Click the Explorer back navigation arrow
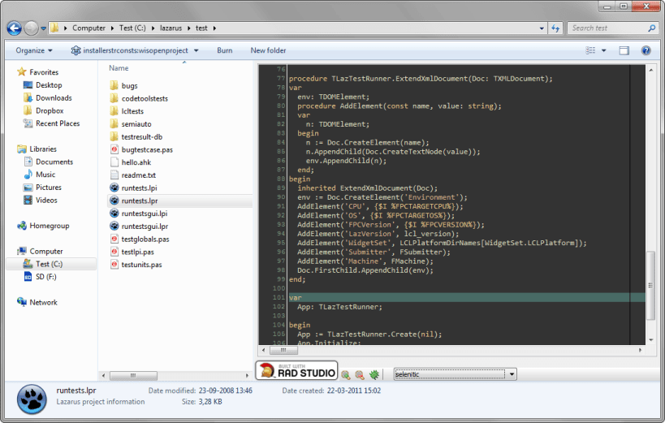The image size is (665, 423). coord(14,28)
